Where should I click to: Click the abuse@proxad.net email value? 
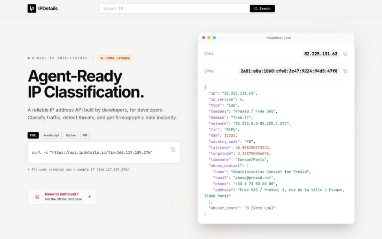tap(253, 178)
